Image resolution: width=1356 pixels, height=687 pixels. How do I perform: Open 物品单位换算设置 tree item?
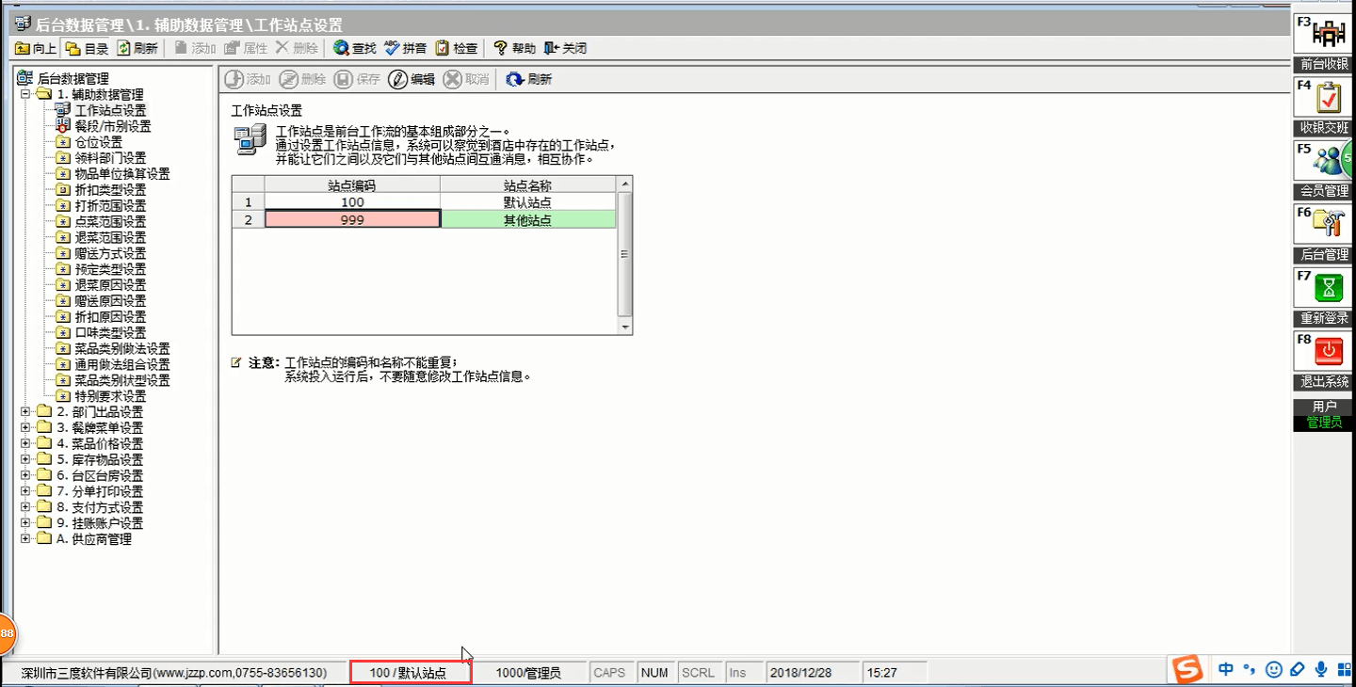[122, 174]
